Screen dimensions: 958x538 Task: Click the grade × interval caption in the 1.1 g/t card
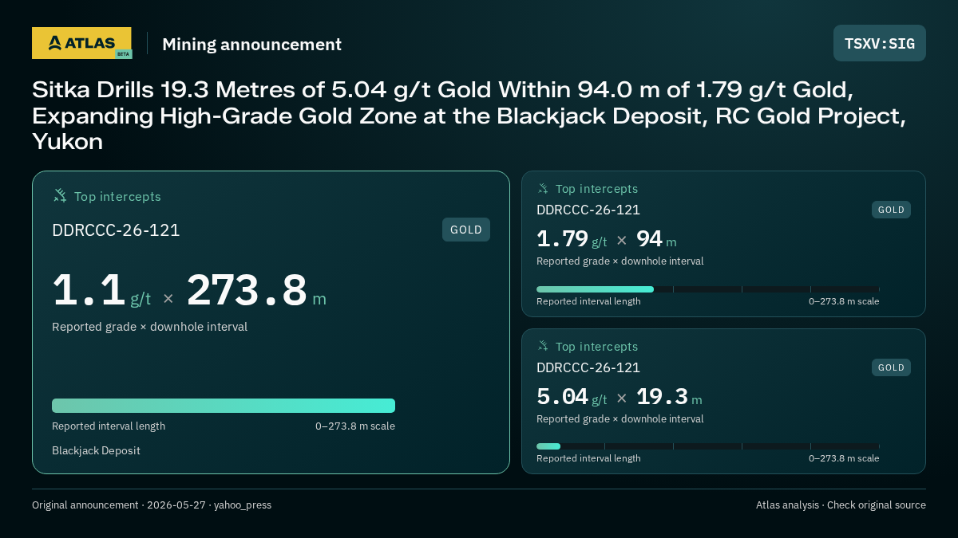[149, 327]
